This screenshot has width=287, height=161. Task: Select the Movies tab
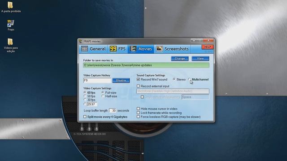(141, 49)
